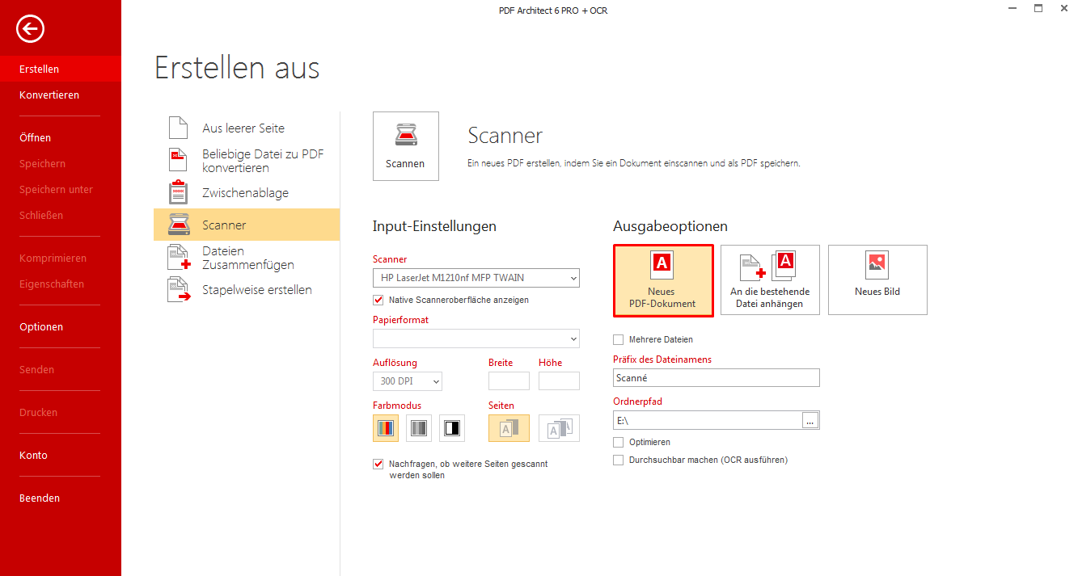
Task: Click the Präfix des Dateinamens field
Action: (x=717, y=377)
